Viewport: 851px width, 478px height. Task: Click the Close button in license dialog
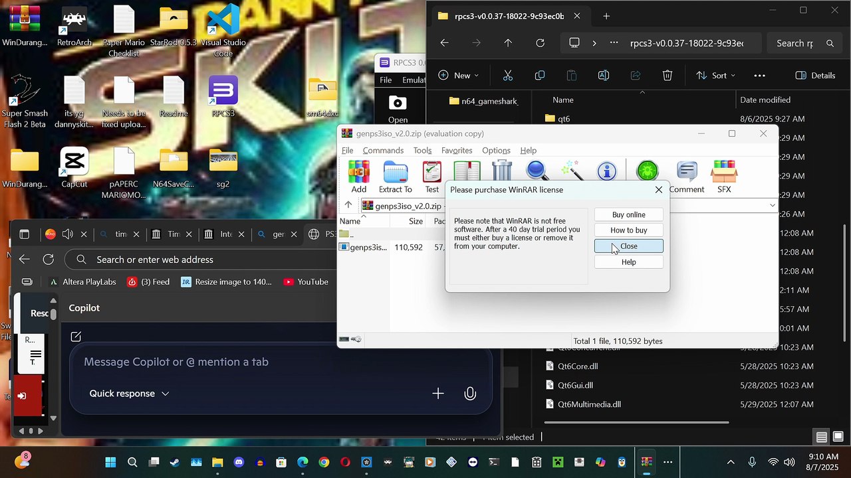coord(628,246)
